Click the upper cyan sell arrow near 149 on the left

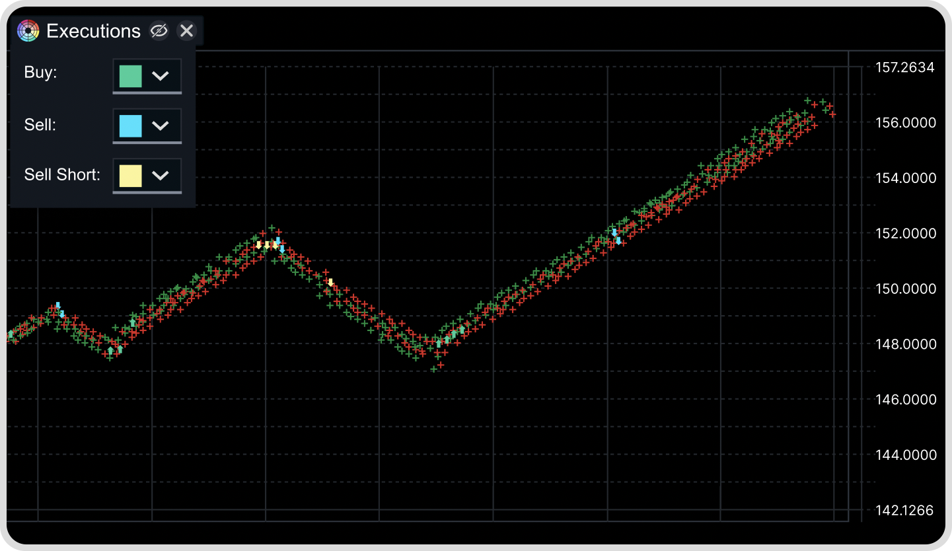pyautogui.click(x=58, y=306)
